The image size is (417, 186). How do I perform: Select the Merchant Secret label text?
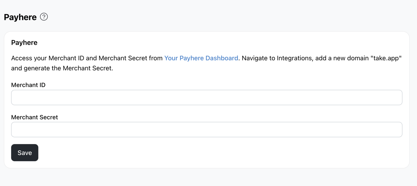click(34, 117)
